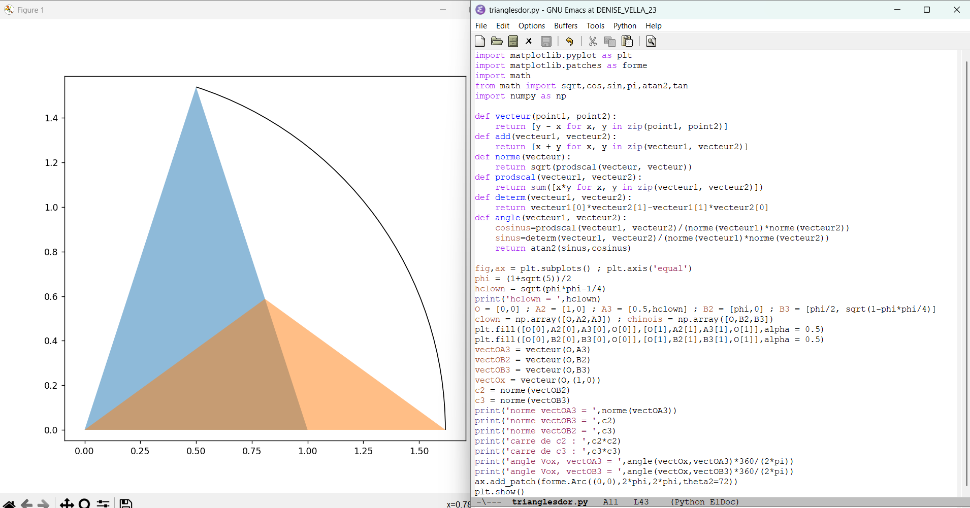
Task: Open the File menu in Emacs
Action: 481,26
